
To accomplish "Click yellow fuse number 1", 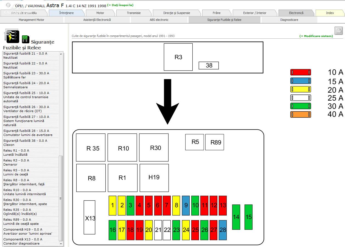I will (113, 206).
